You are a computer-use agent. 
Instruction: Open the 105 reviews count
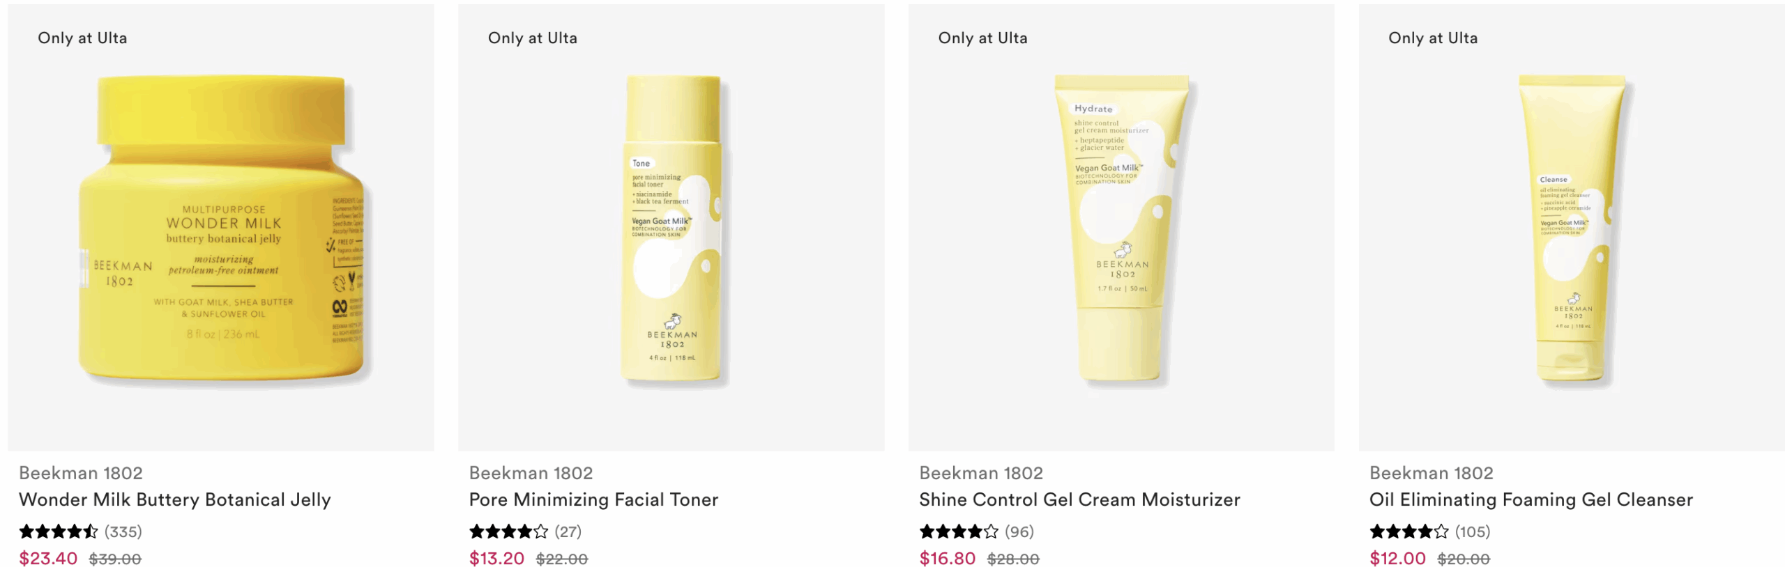pyautogui.click(x=1473, y=532)
